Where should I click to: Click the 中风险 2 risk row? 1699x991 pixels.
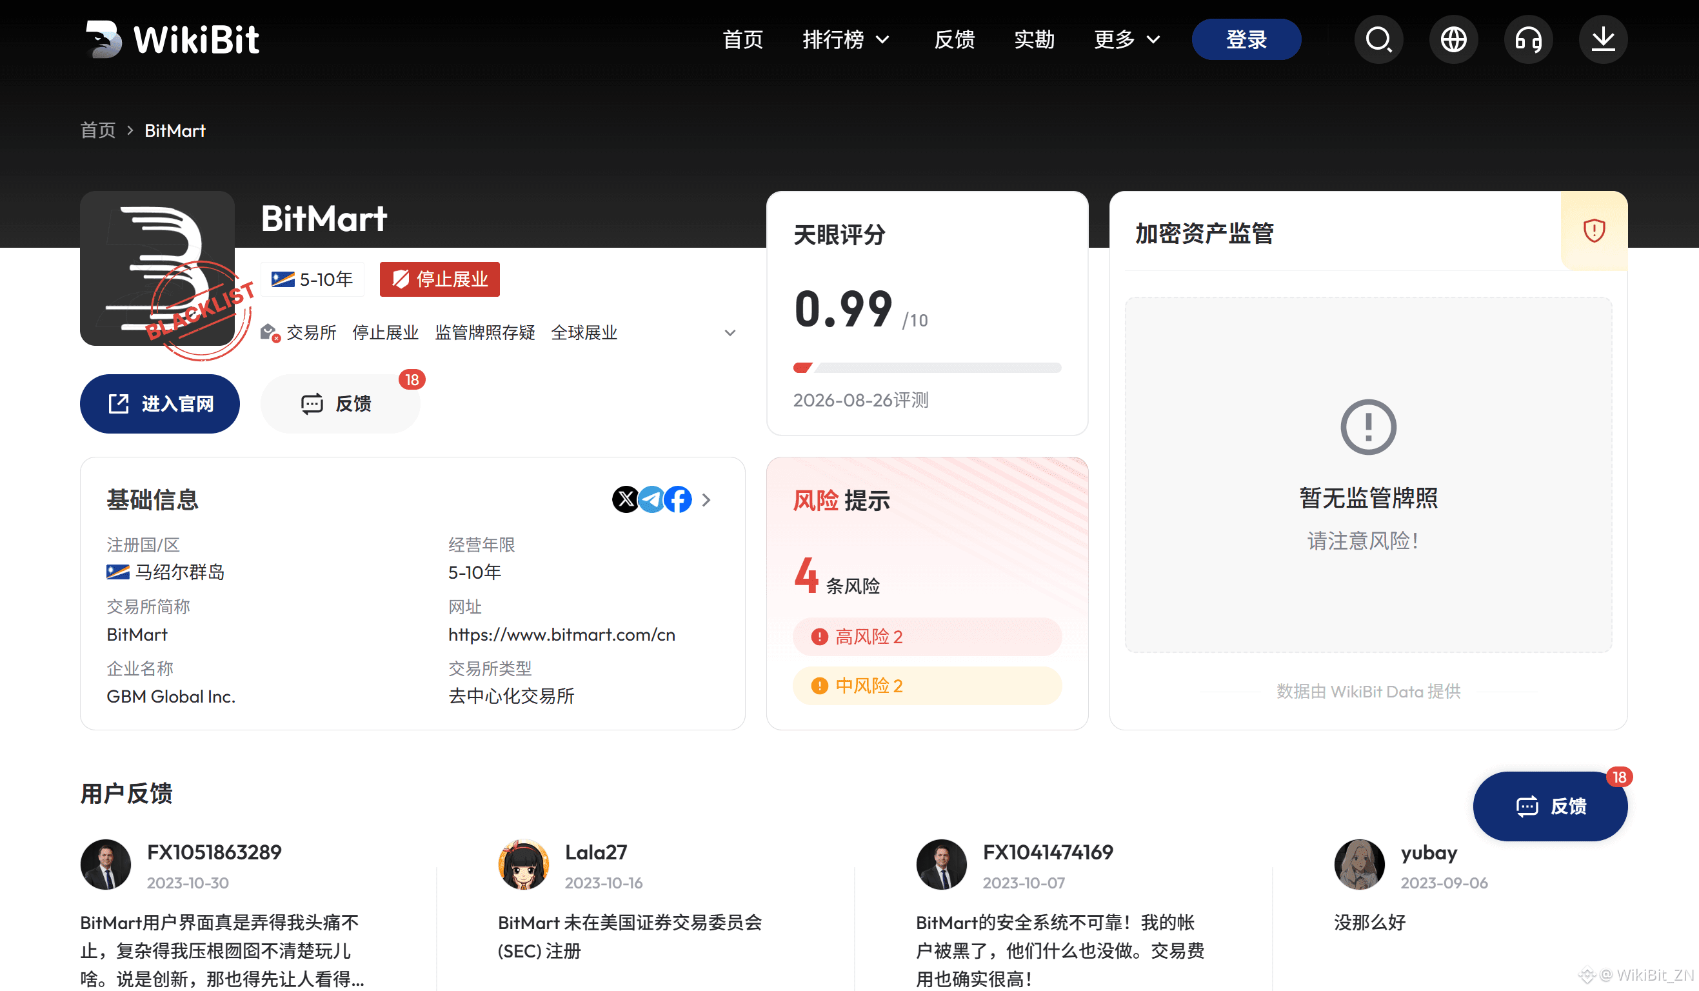tap(928, 686)
